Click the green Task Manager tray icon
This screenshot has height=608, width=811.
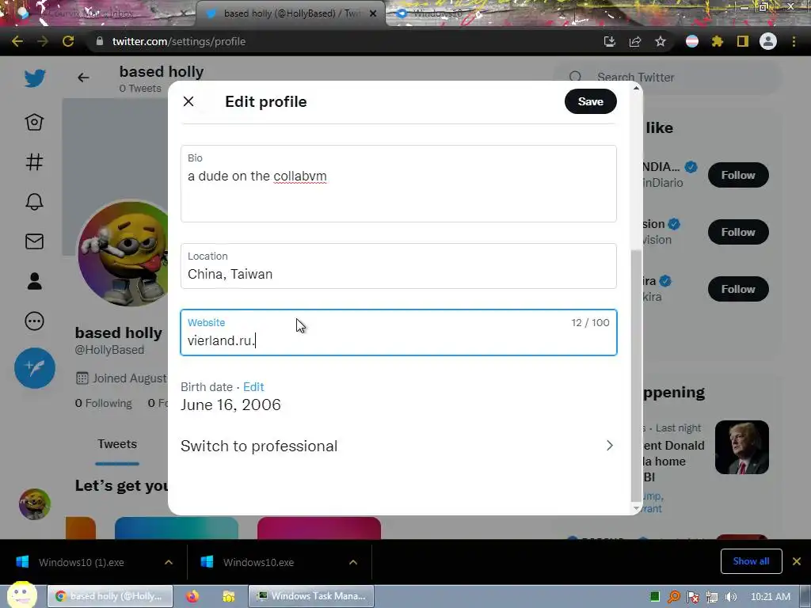point(655,597)
